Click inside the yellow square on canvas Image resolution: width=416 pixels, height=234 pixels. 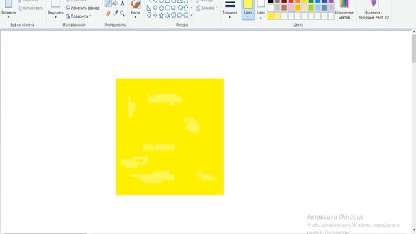(170, 136)
